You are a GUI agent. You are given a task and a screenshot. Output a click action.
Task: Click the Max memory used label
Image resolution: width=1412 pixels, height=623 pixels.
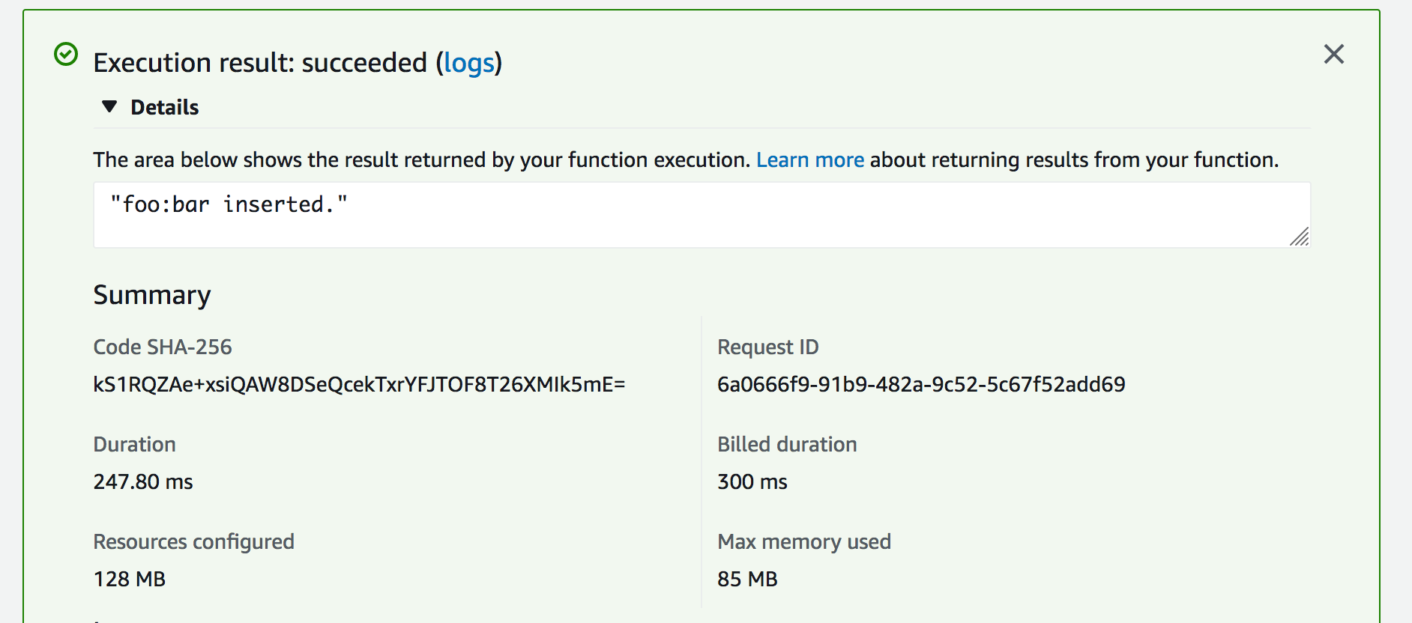803,541
